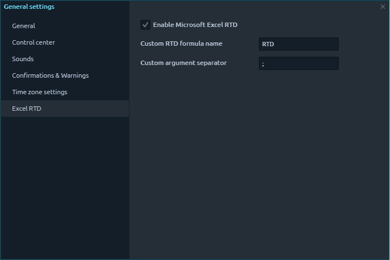Disable the Enable Microsoft Excel RTD checkbox
The height and width of the screenshot is (260, 390).
tap(145, 25)
